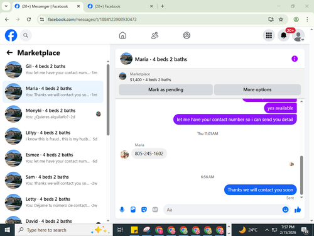
Task: Open the Facebook menu grid icon
Action: (269, 35)
